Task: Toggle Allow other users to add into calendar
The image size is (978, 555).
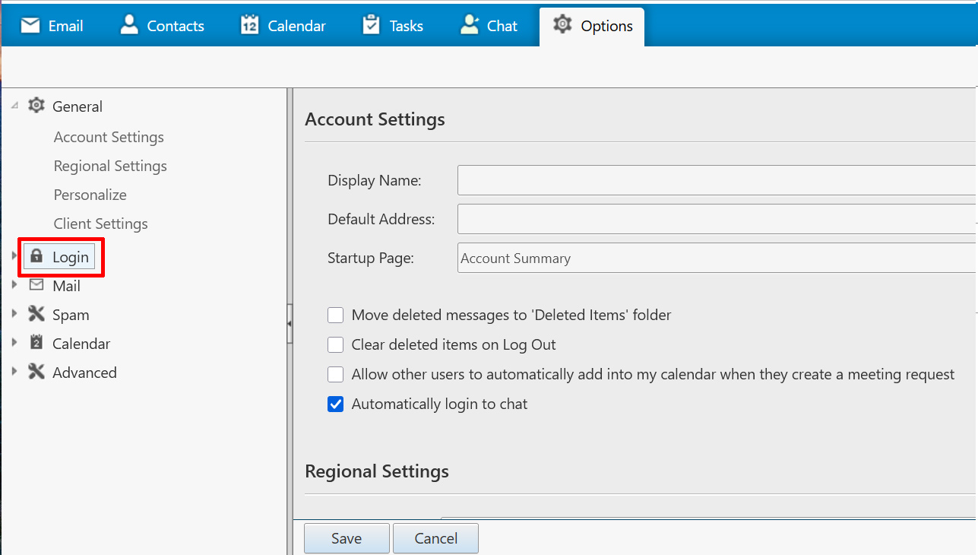Action: click(x=336, y=374)
